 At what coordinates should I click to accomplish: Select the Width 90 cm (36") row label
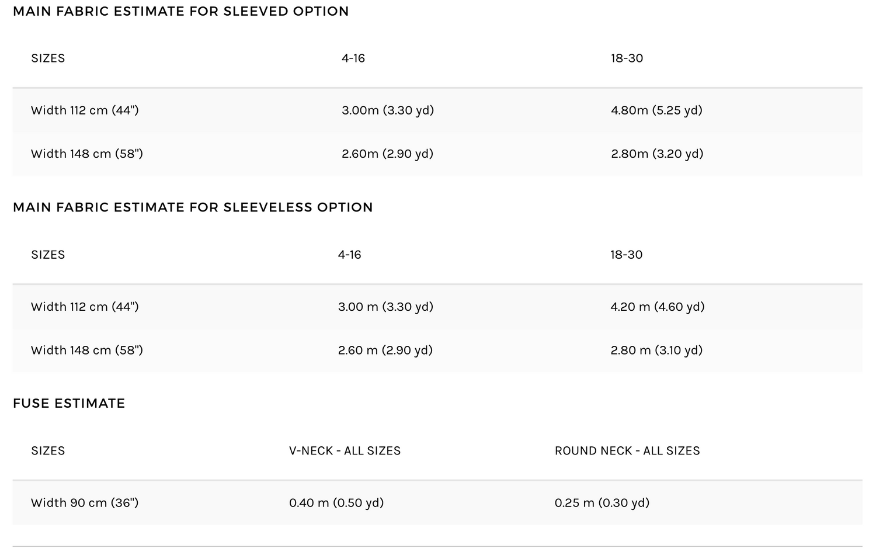[x=85, y=503]
